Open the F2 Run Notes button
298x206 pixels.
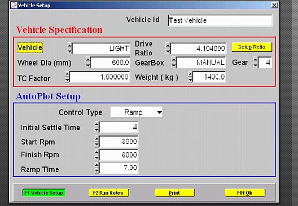click(108, 193)
